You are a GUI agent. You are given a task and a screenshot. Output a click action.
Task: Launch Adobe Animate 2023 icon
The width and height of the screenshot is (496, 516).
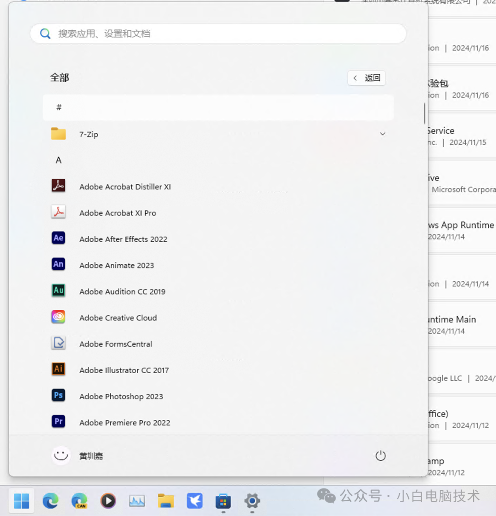(58, 264)
